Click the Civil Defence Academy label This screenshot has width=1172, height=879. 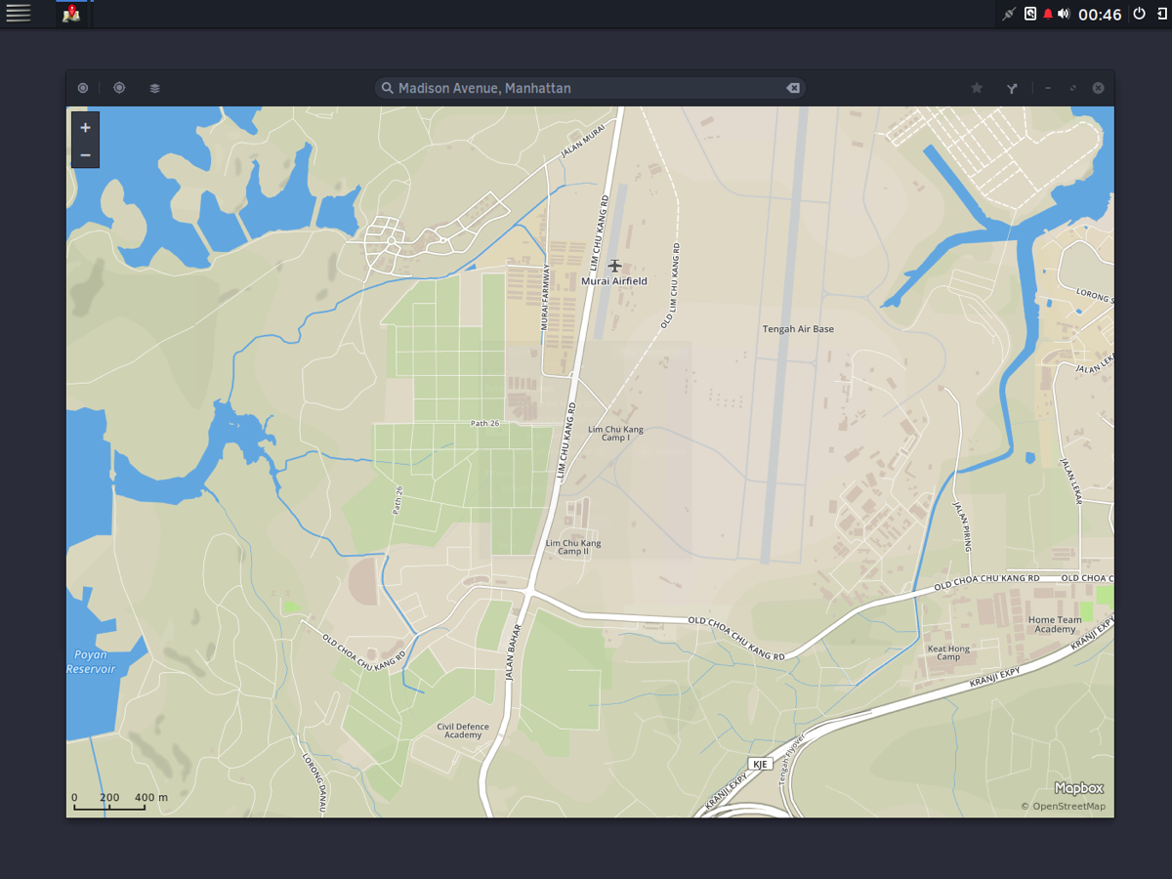[x=463, y=731]
